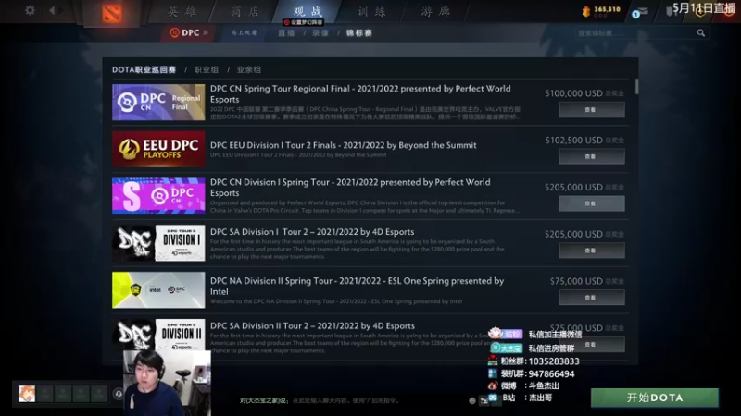The image size is (741, 416).
Task: View DPC CN Division I Spring Tour
Action: pyautogui.click(x=592, y=203)
